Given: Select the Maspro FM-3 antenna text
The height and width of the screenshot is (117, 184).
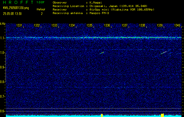Looking at the screenshot, I should pos(99,13).
